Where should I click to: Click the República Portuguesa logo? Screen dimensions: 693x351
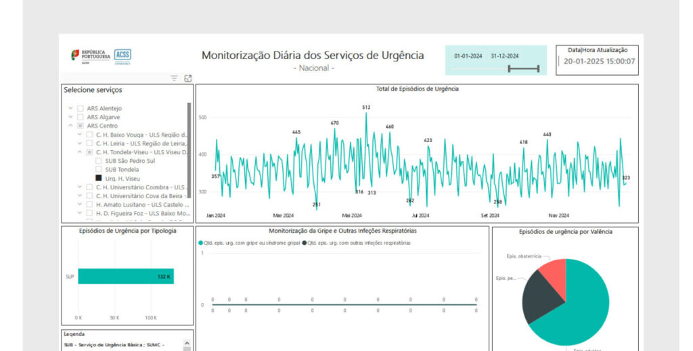pos(91,56)
